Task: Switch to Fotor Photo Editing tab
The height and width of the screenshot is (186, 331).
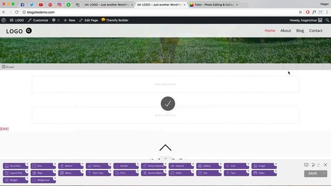Action: click(214, 5)
